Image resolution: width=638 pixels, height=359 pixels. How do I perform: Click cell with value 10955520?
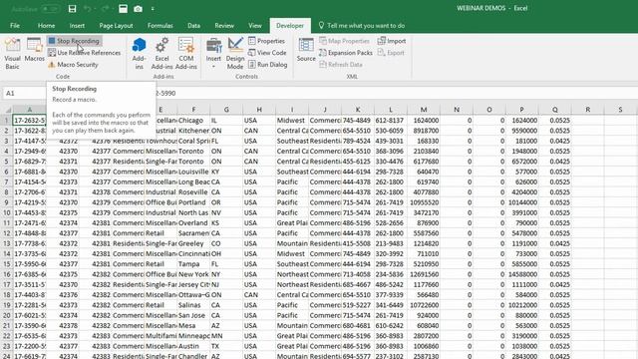click(424, 202)
